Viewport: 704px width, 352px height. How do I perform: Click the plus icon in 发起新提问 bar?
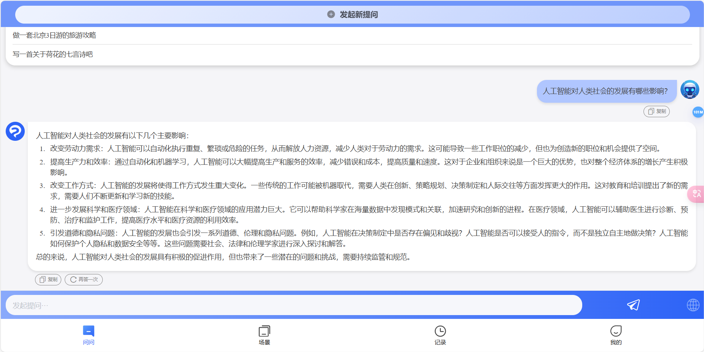pos(331,14)
